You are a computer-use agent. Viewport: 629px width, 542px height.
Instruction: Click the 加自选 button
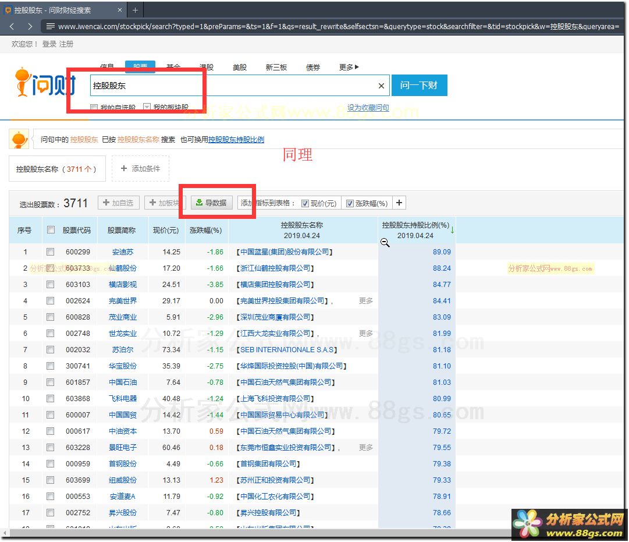[118, 203]
